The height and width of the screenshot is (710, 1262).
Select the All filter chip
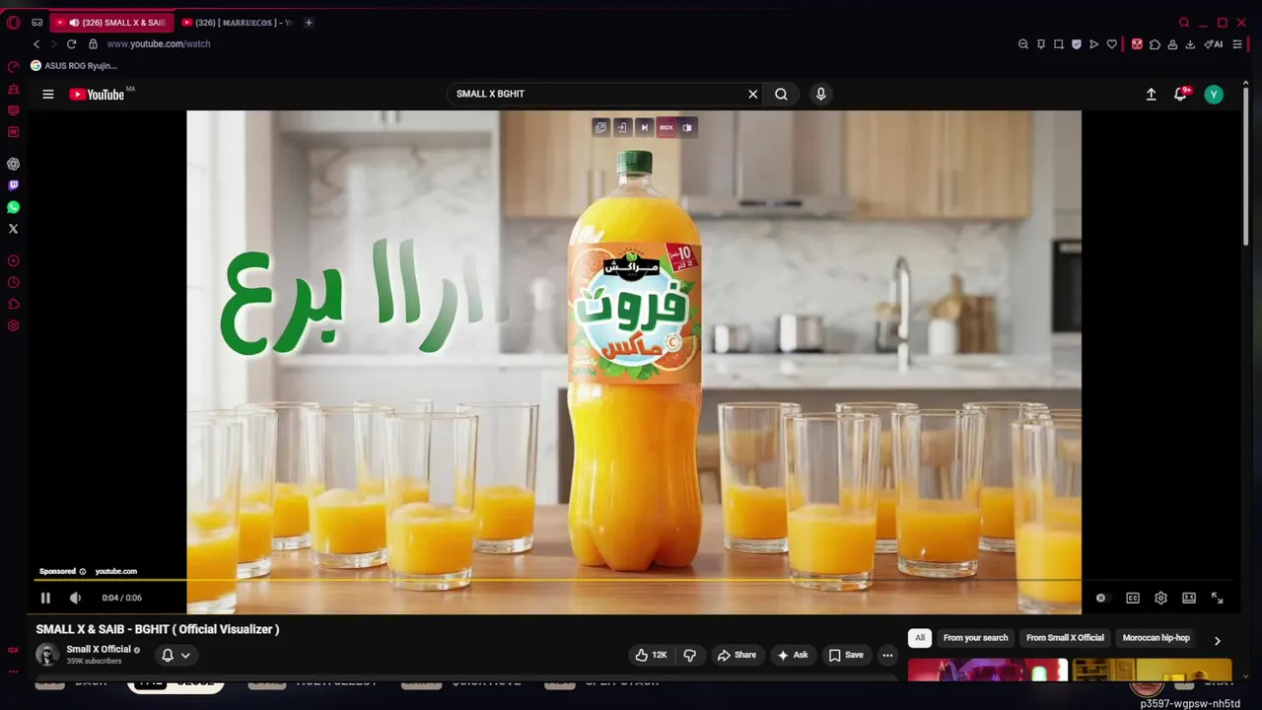tap(920, 638)
